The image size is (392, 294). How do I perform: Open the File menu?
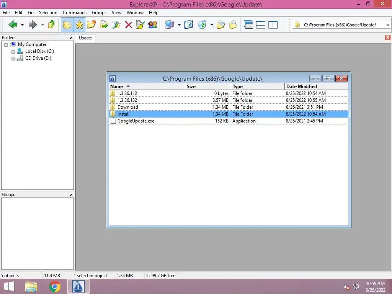[x=6, y=13]
